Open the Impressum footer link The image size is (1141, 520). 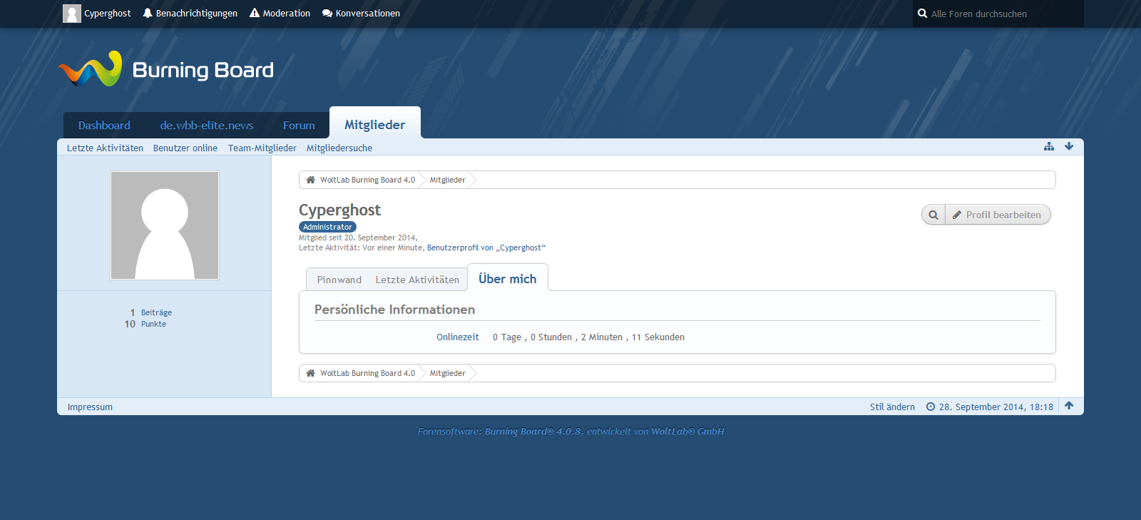(x=90, y=407)
